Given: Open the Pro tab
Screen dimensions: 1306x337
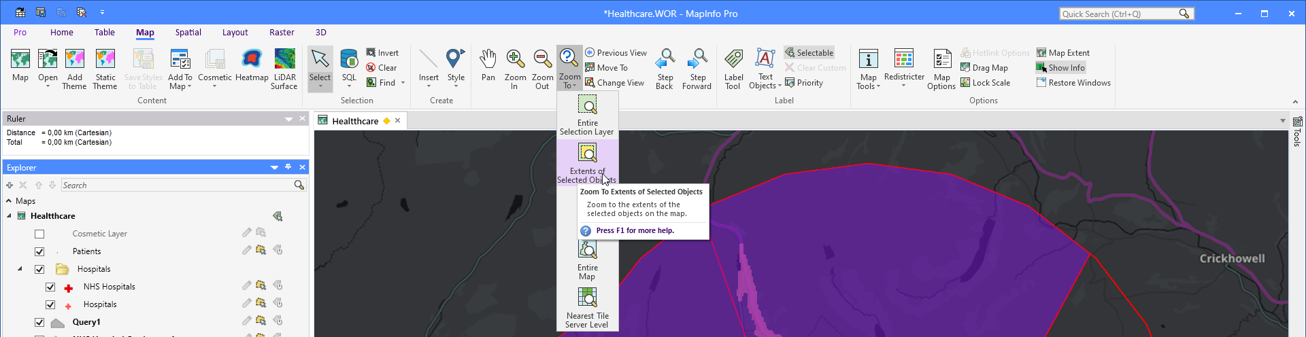Looking at the screenshot, I should point(20,32).
